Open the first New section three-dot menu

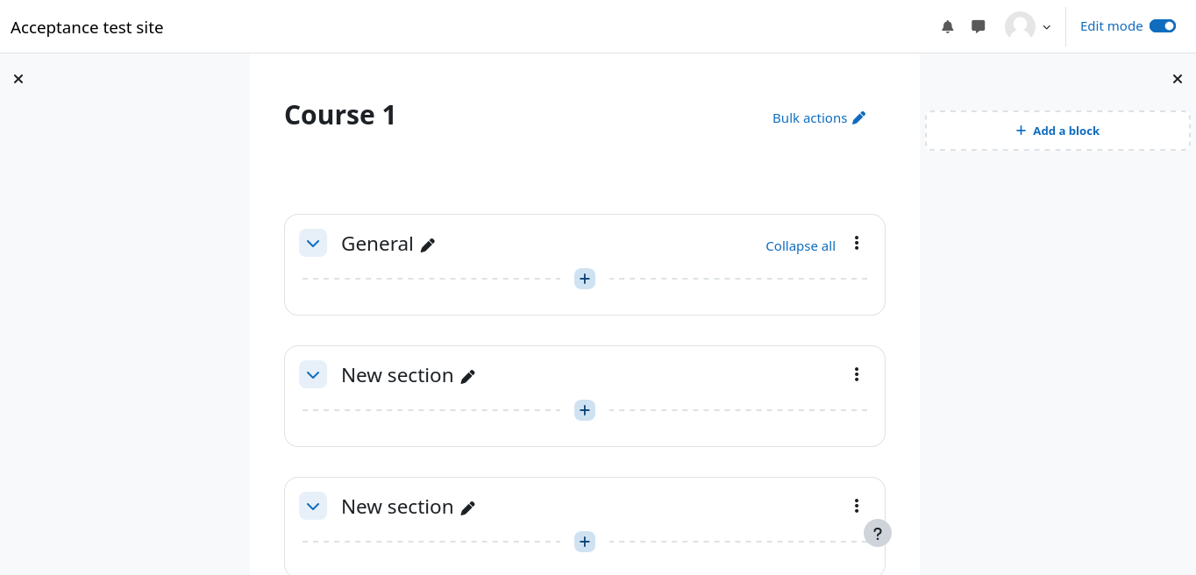point(857,374)
